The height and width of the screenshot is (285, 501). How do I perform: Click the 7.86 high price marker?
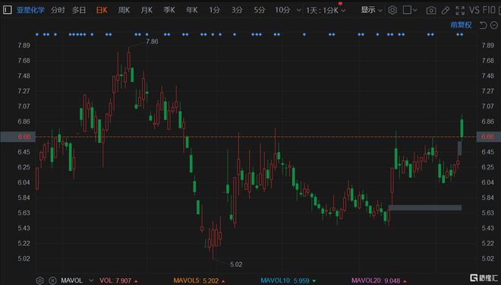(x=152, y=42)
